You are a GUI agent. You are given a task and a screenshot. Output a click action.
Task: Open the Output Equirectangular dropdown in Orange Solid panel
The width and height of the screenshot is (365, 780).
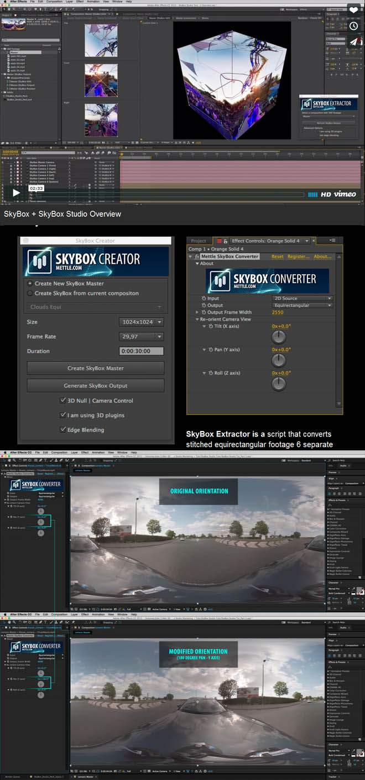[303, 305]
